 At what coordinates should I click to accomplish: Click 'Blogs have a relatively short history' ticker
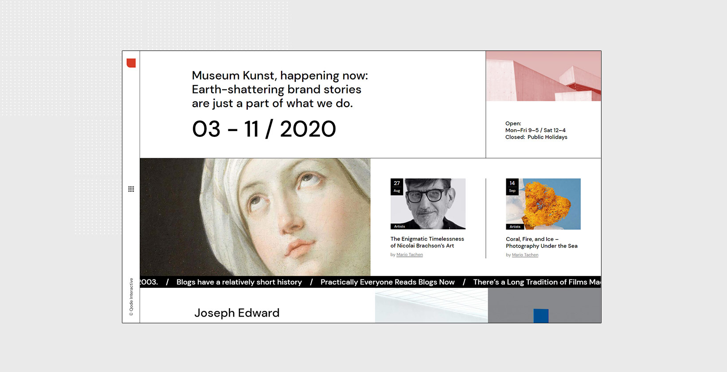click(x=239, y=282)
